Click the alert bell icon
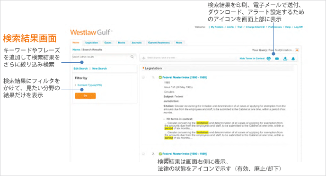This screenshot has width=326, height=176. [293, 59]
